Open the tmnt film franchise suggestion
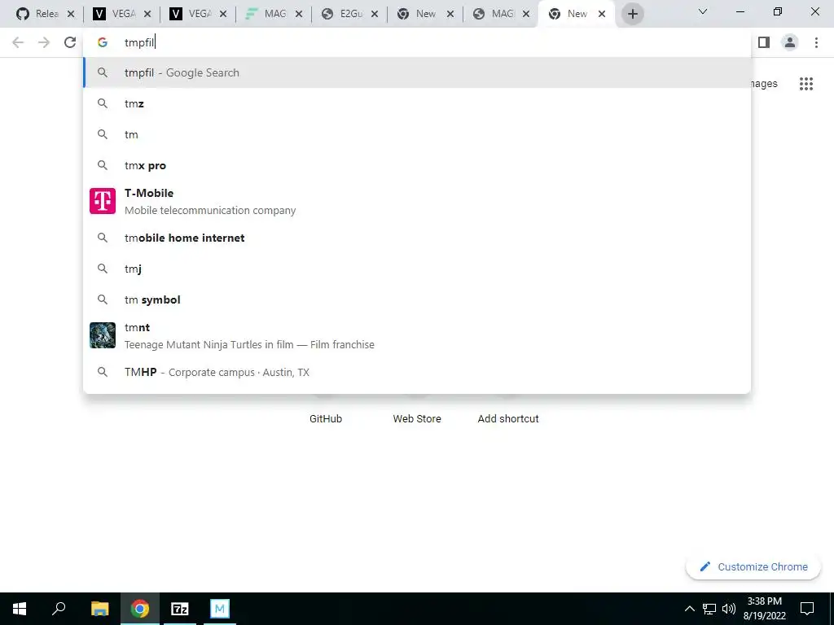 click(x=417, y=336)
